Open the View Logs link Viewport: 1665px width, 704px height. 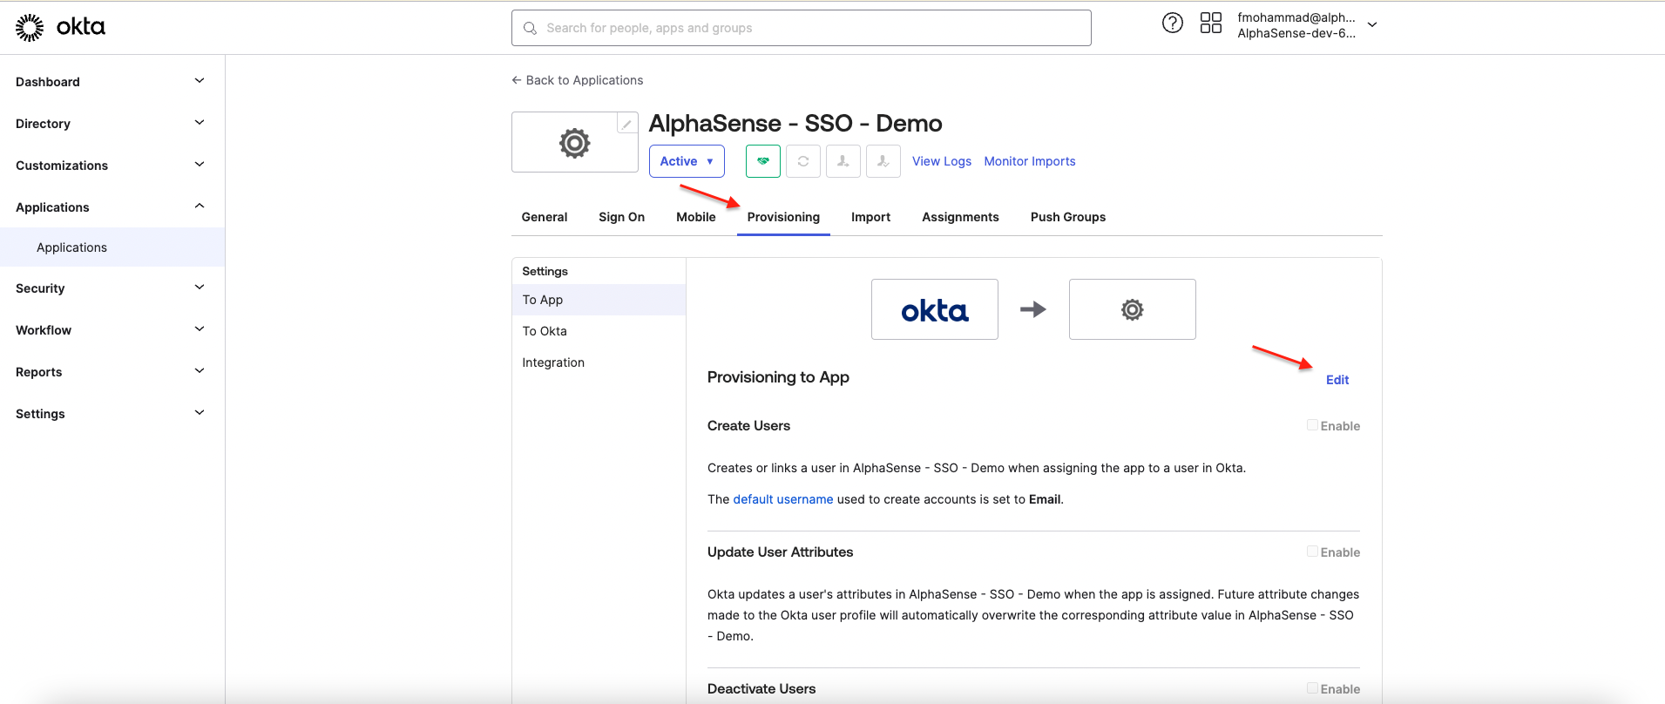coord(942,161)
